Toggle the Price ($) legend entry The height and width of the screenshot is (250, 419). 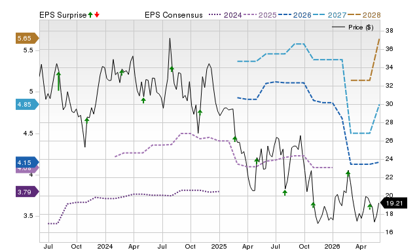[x=353, y=27]
